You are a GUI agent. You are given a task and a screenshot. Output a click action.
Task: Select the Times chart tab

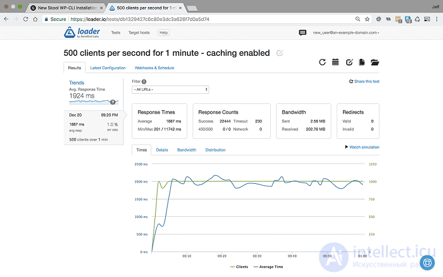pyautogui.click(x=142, y=150)
